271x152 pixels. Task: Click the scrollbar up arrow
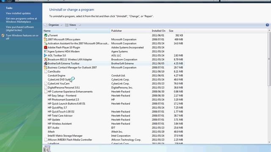pyautogui.click(x=269, y=30)
